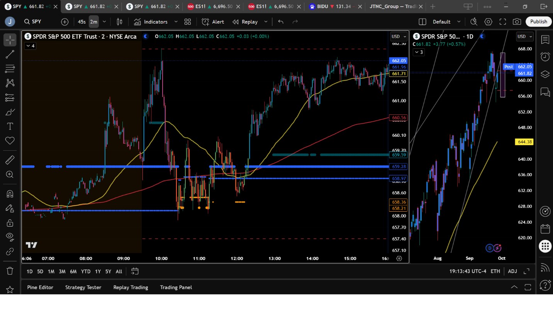The width and height of the screenshot is (553, 311).
Task: Open the broadcast streams icon
Action: (545, 267)
